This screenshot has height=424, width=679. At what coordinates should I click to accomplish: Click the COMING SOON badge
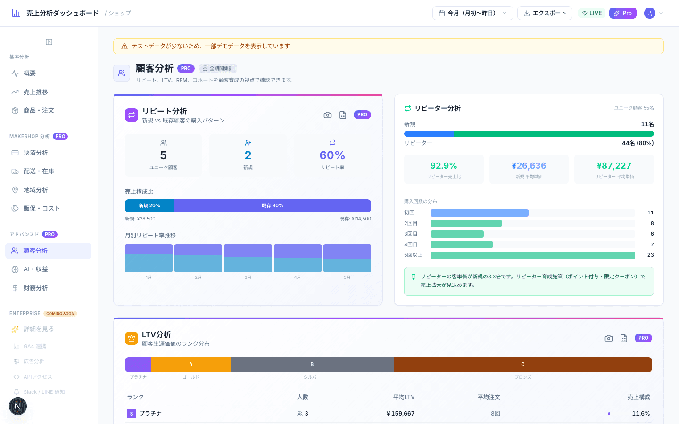pyautogui.click(x=60, y=314)
